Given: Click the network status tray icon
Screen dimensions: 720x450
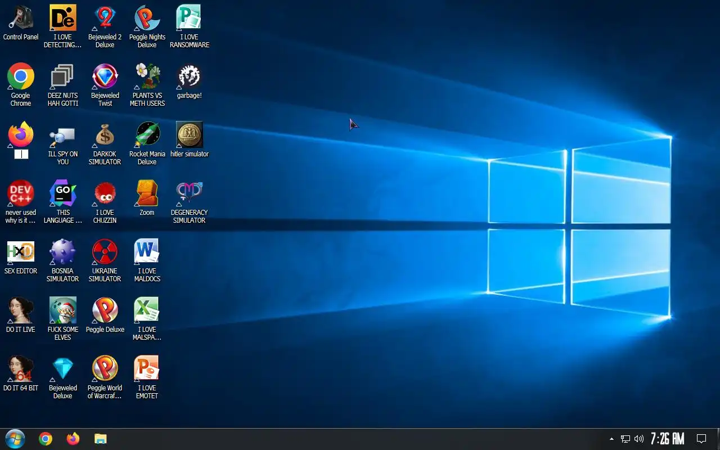Looking at the screenshot, I should pyautogui.click(x=625, y=439).
